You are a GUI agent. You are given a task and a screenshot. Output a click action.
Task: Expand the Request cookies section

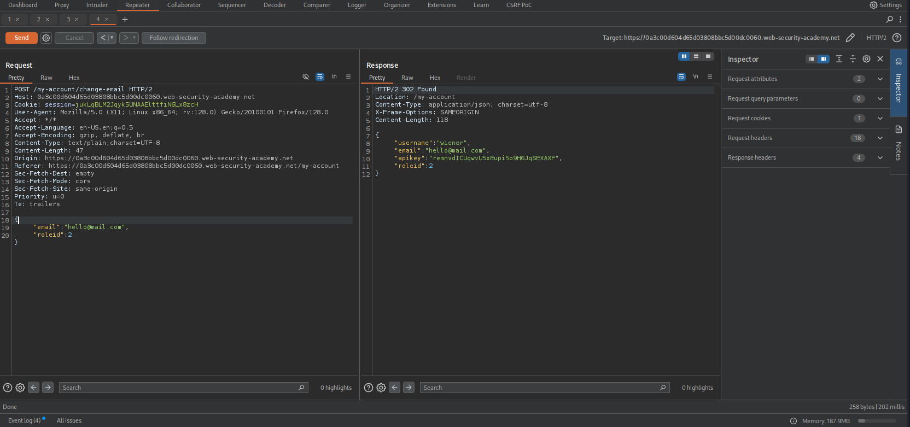[x=880, y=118]
